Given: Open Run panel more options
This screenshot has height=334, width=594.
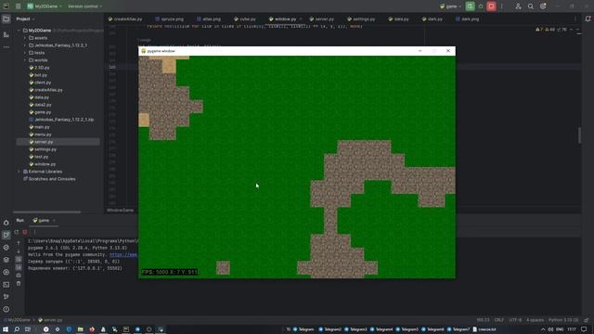Looking at the screenshot, I should pyautogui.click(x=34, y=232).
